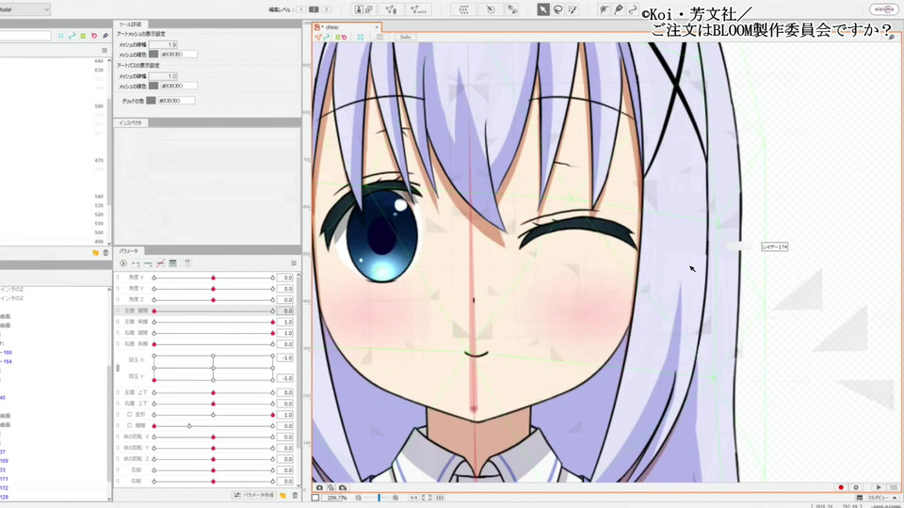Click the cyan focus frame icon in canvas toolbar
This screenshot has width=904, height=508.
coord(361,37)
